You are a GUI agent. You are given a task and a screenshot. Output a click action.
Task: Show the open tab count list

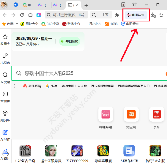pos(123,5)
